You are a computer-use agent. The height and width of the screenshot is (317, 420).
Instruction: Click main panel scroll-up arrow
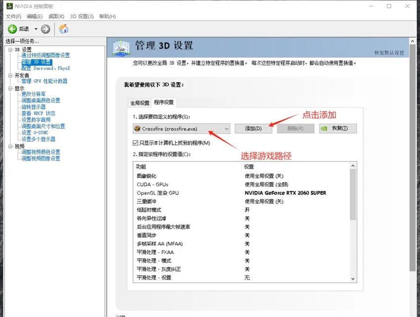[x=413, y=41]
